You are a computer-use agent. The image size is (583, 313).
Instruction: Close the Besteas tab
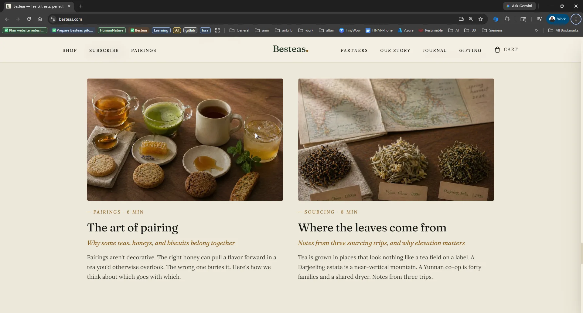click(x=69, y=6)
